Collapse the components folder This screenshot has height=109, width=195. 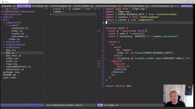13,22
